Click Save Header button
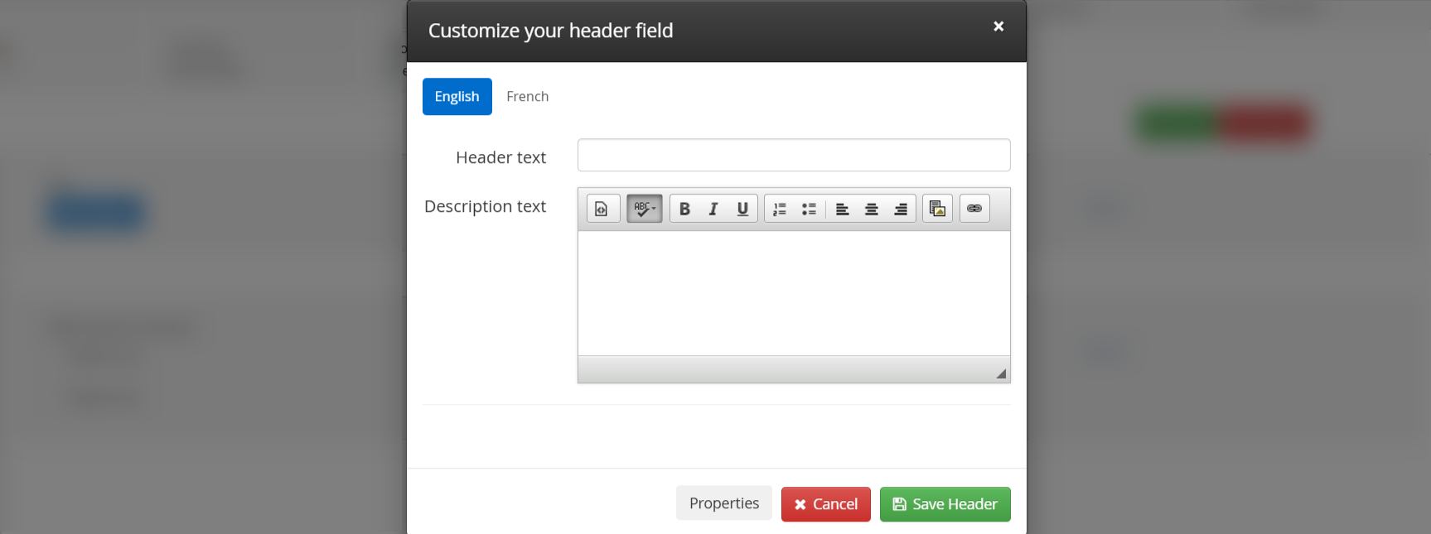This screenshot has height=534, width=1431. (945, 504)
